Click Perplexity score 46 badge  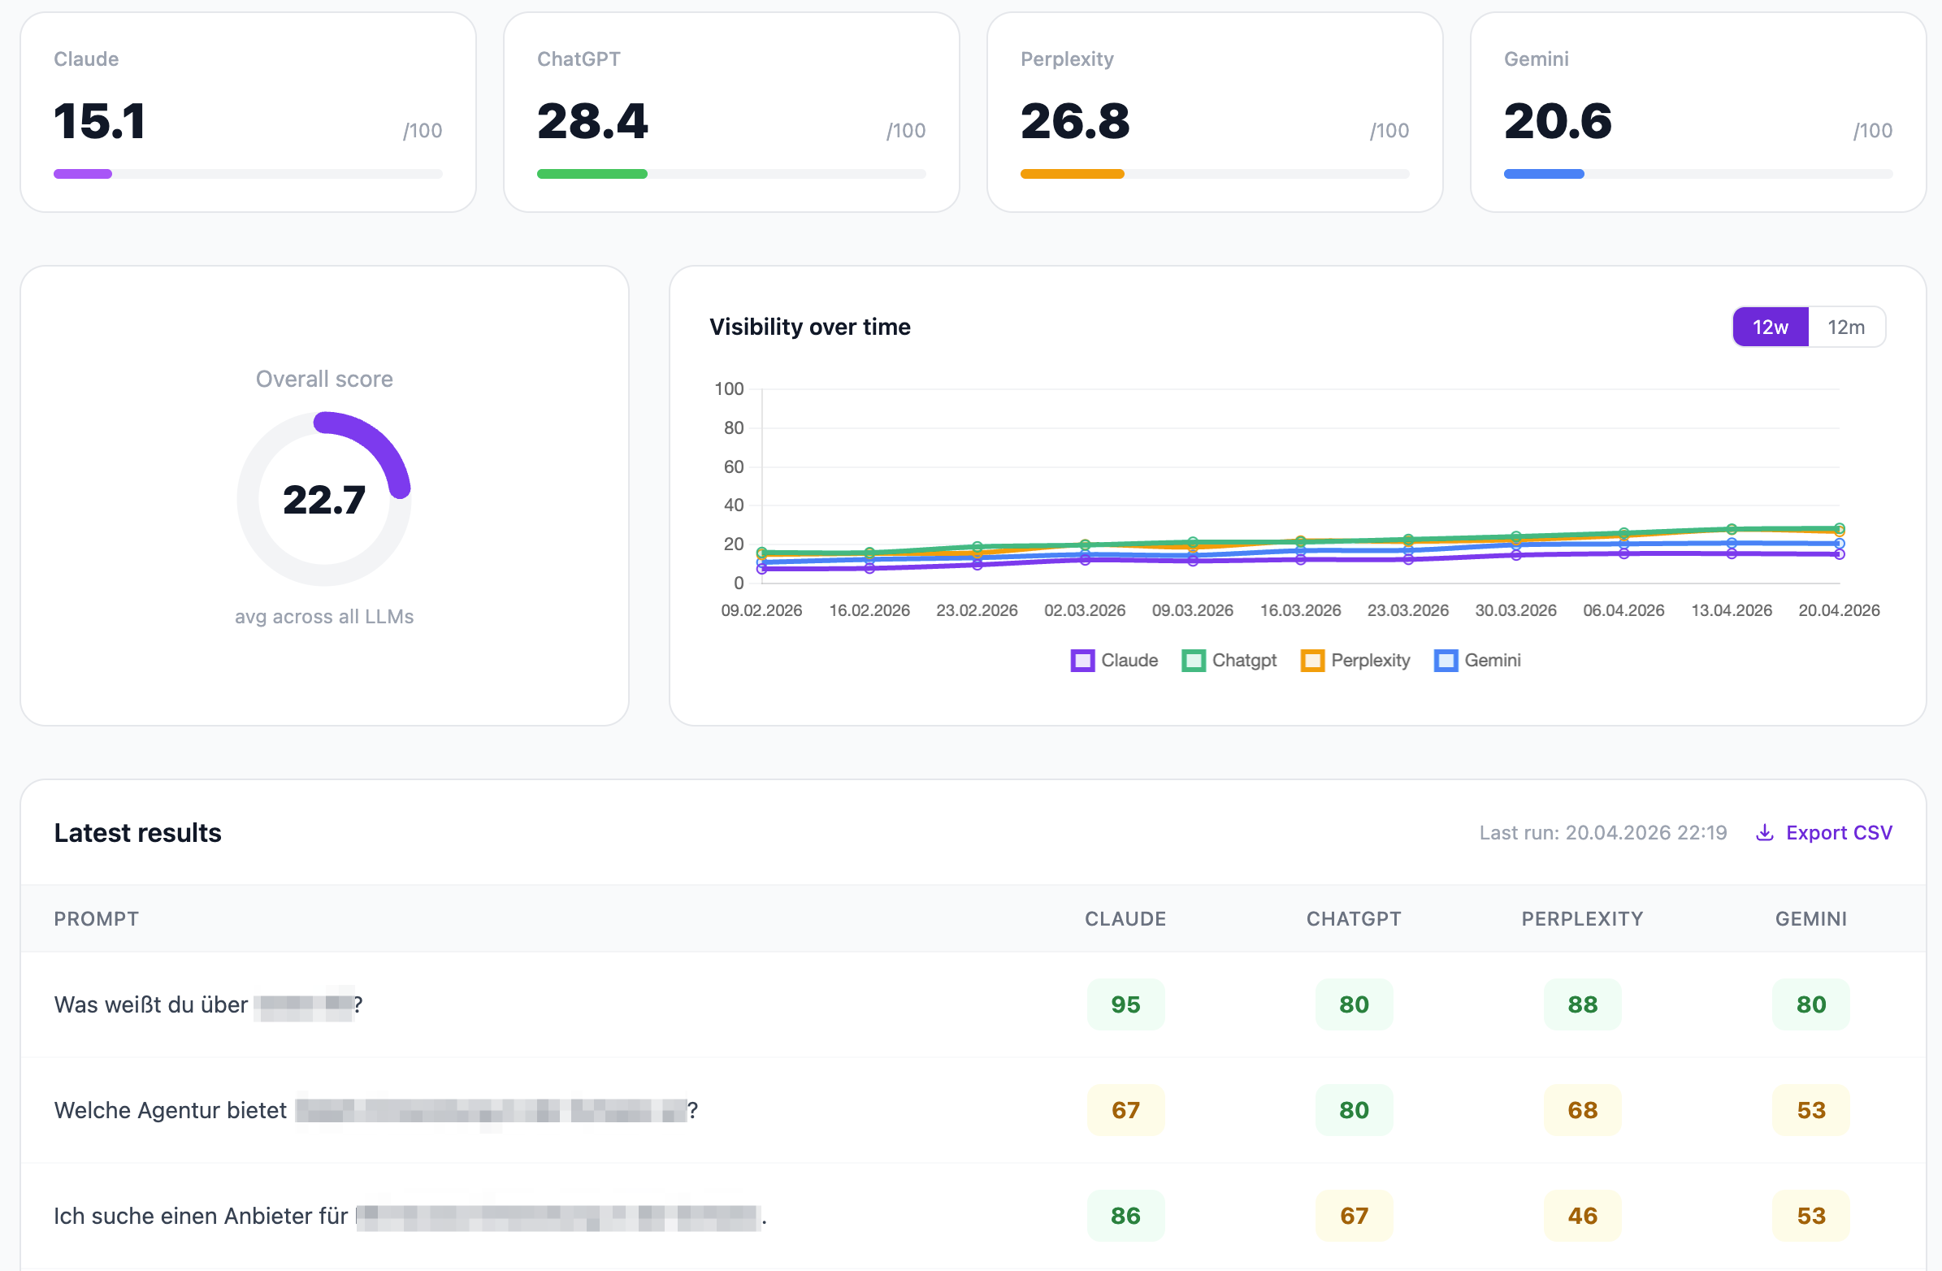(x=1582, y=1217)
